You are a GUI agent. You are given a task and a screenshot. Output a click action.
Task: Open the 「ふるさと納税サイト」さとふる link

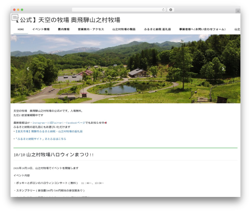tap(41, 139)
